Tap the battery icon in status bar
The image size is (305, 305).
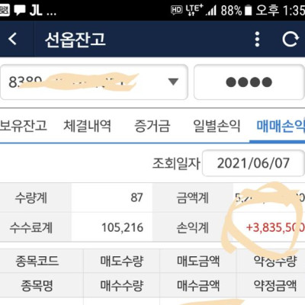(248, 11)
